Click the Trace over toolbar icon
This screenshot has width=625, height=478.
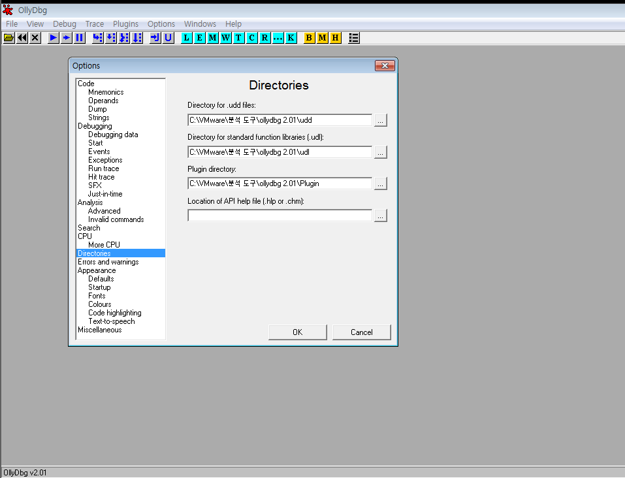(x=137, y=38)
